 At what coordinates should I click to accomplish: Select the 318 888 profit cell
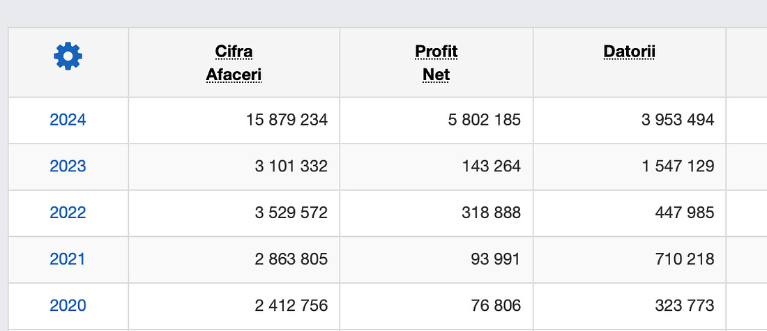491,213
